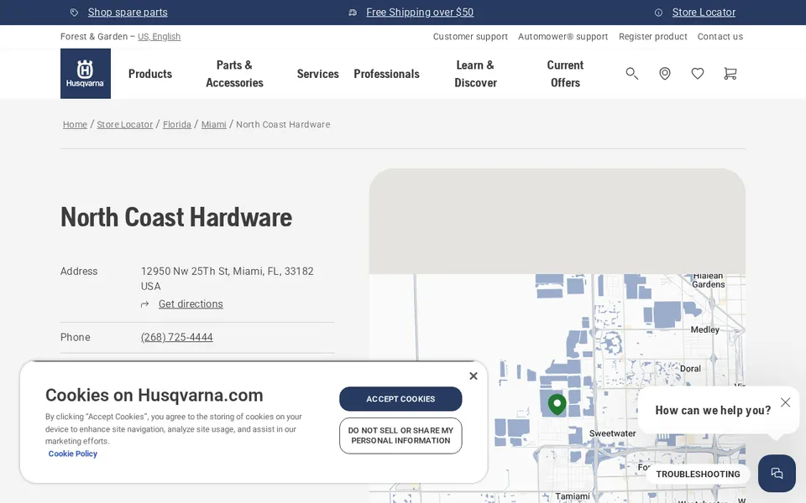The image size is (806, 503).
Task: Click the truck icon beside Free Shipping
Action: 353,13
